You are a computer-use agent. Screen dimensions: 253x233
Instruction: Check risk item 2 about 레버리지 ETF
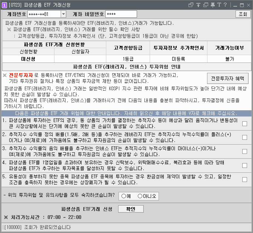pyautogui.click(x=244, y=138)
